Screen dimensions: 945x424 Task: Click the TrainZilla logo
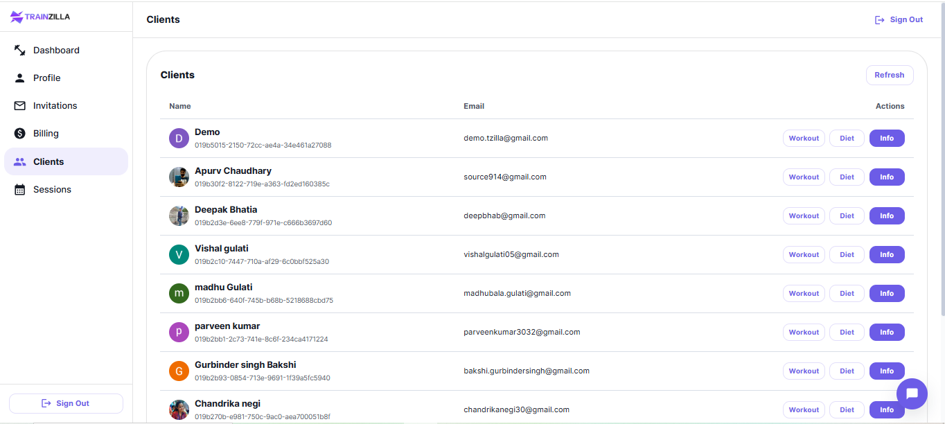coord(39,16)
